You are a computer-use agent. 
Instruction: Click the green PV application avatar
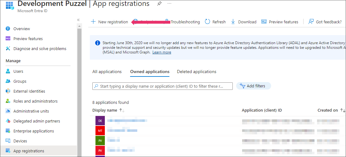[x=100, y=141]
